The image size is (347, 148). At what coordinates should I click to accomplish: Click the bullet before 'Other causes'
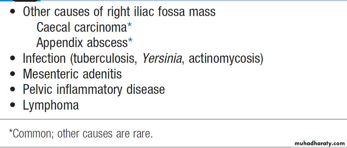pyautogui.click(x=13, y=13)
